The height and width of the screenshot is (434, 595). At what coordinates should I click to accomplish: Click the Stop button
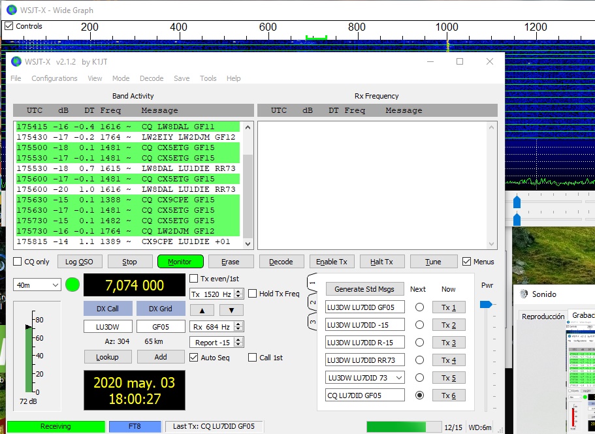(129, 262)
